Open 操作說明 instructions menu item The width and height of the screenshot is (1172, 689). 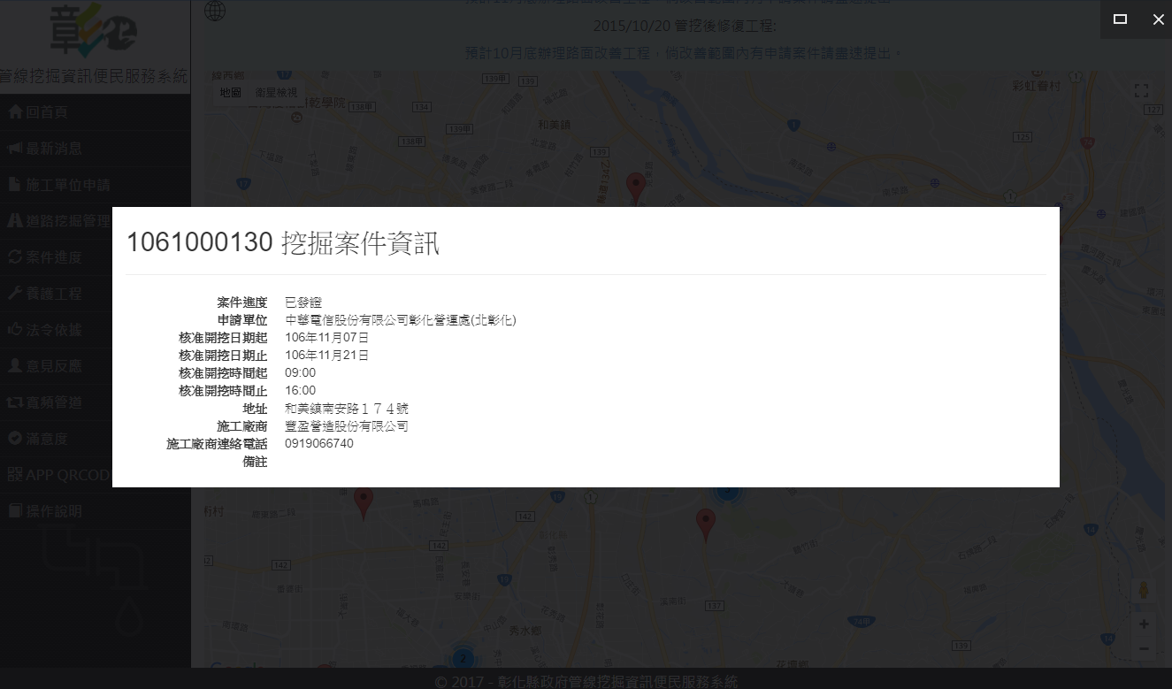pyautogui.click(x=95, y=511)
